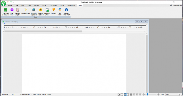
Task: Click the Final Draft application logo button
Action: pyautogui.click(x=3, y=4)
